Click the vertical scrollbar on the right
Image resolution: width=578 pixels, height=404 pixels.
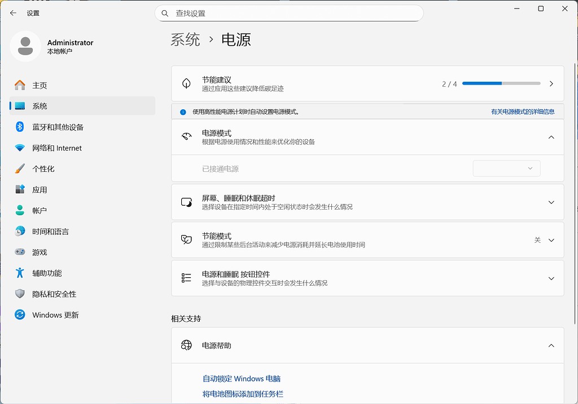pyautogui.click(x=575, y=193)
